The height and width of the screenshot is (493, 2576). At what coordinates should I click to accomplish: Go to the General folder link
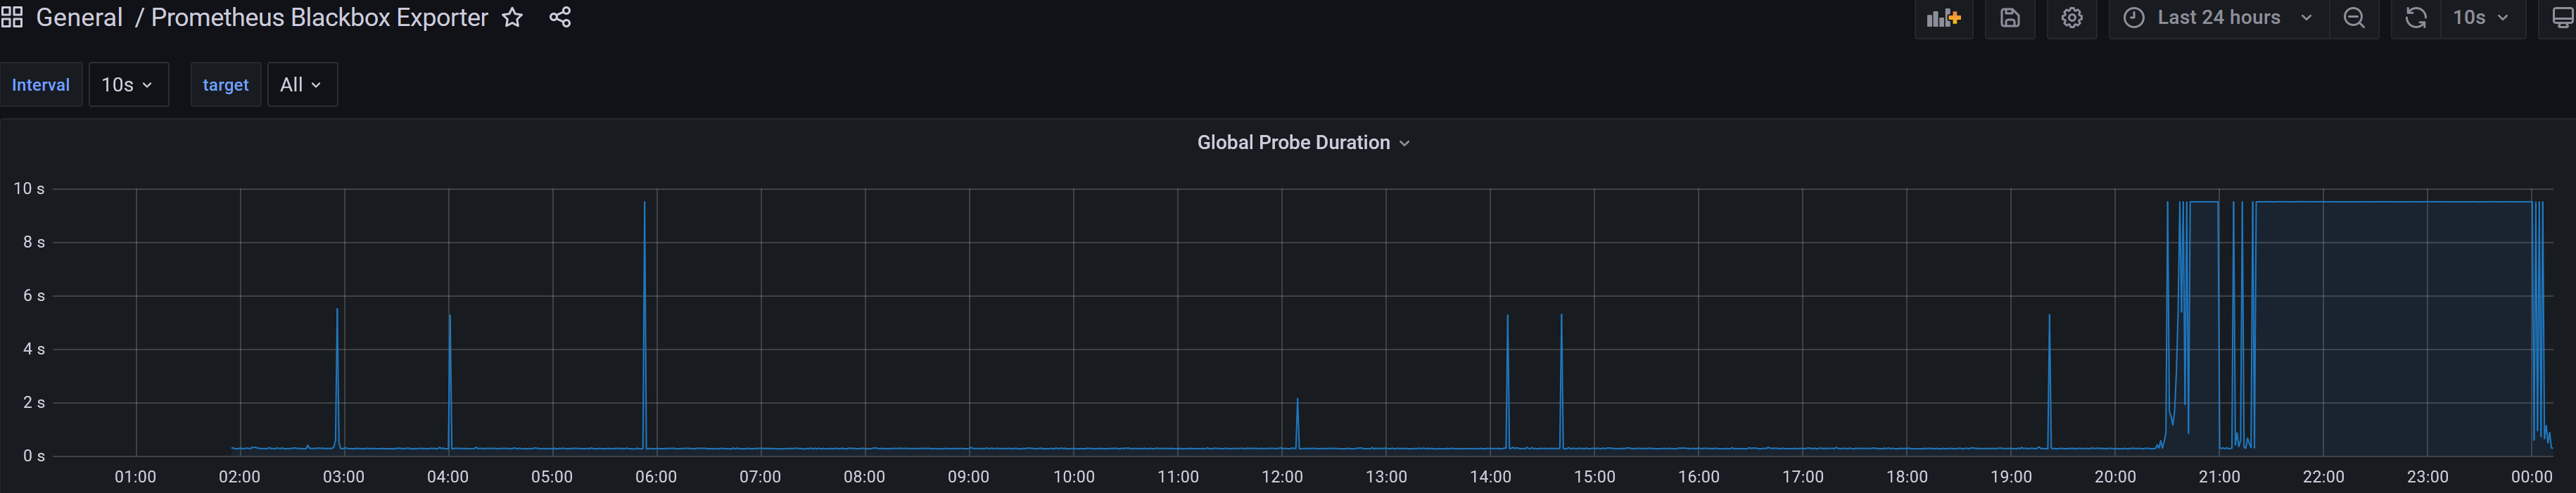[x=79, y=17]
